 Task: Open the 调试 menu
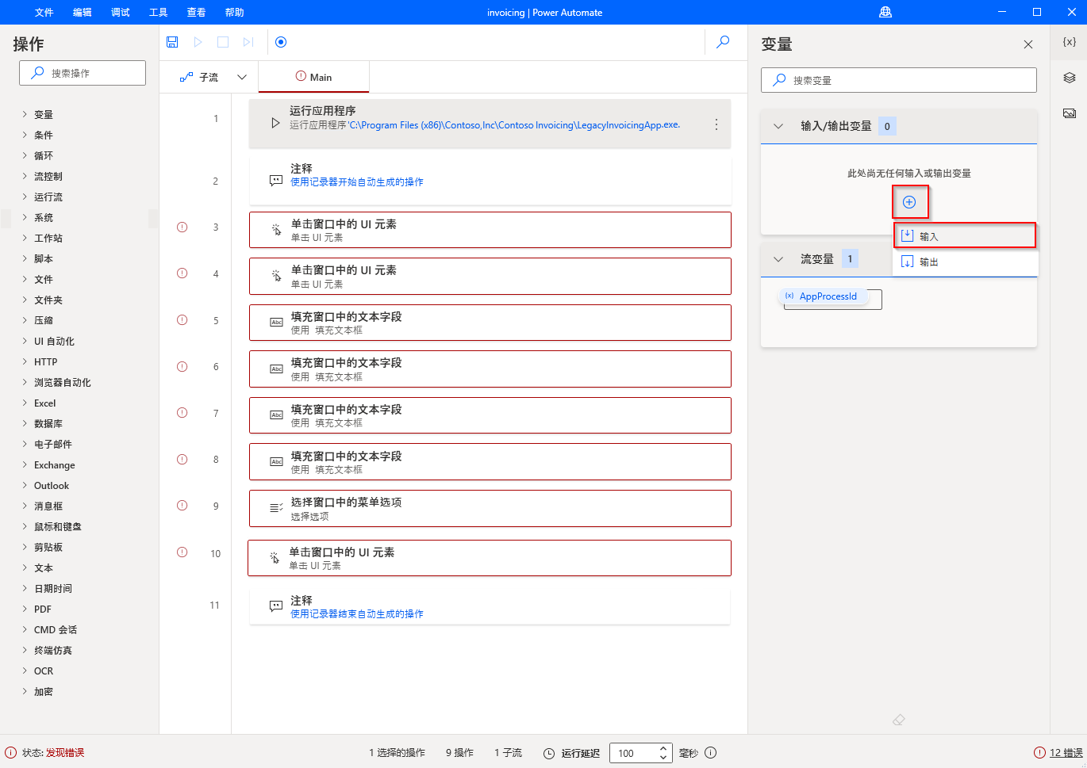click(121, 12)
